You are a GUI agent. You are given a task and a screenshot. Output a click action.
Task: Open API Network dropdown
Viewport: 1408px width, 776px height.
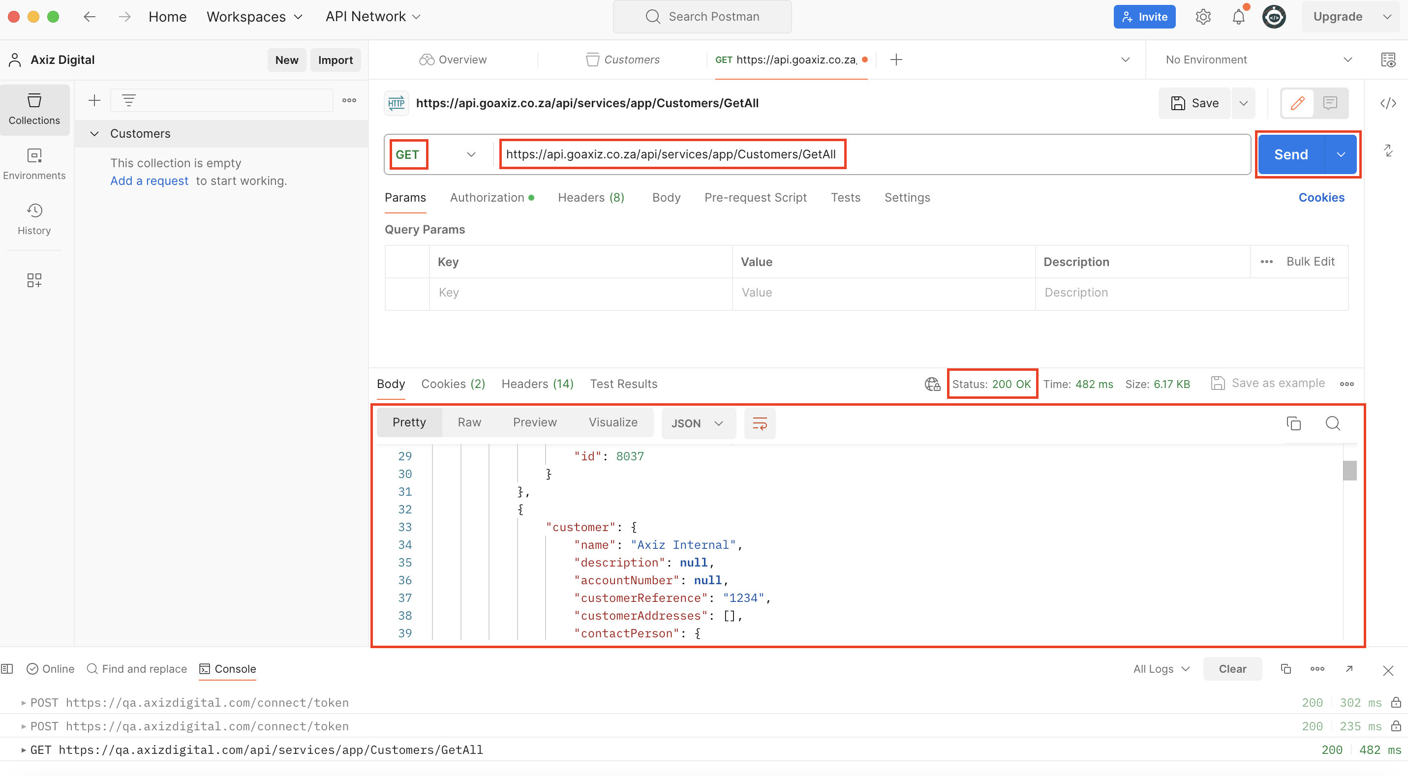[373, 17]
